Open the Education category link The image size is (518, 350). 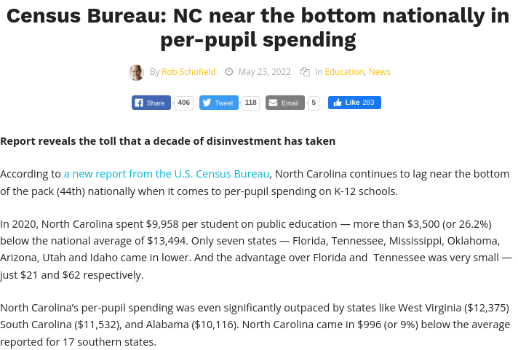tap(344, 72)
